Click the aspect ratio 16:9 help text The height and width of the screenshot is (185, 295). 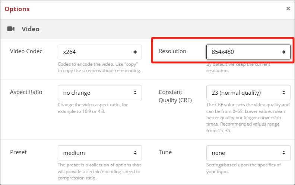(93, 108)
